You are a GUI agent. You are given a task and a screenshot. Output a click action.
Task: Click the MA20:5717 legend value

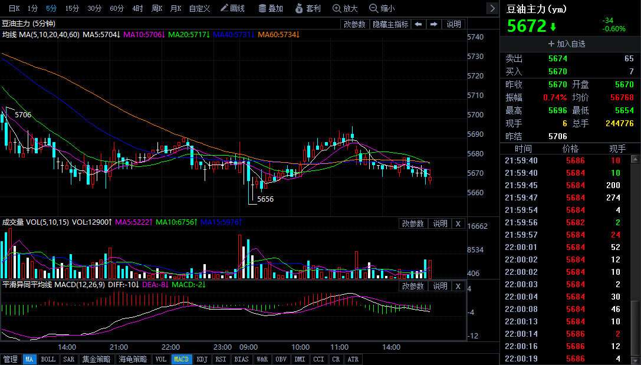tap(189, 35)
